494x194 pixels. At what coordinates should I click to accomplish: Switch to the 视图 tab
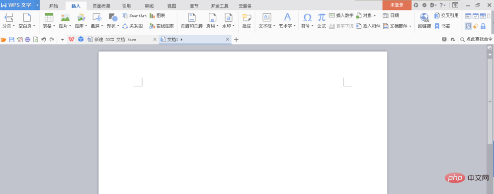coord(171,6)
